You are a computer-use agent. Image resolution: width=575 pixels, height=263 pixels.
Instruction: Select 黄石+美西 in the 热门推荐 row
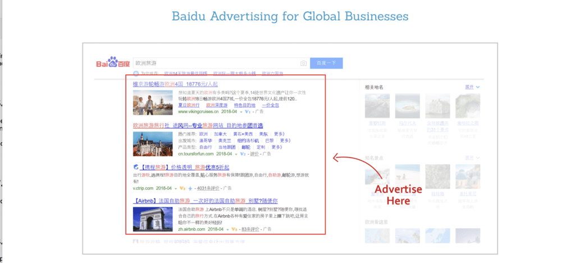(x=243, y=134)
